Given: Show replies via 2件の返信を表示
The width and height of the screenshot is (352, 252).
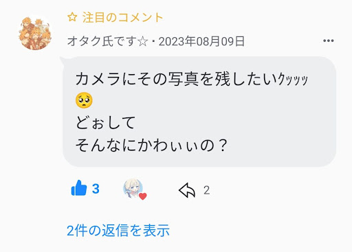Looking at the screenshot, I should point(118,230).
